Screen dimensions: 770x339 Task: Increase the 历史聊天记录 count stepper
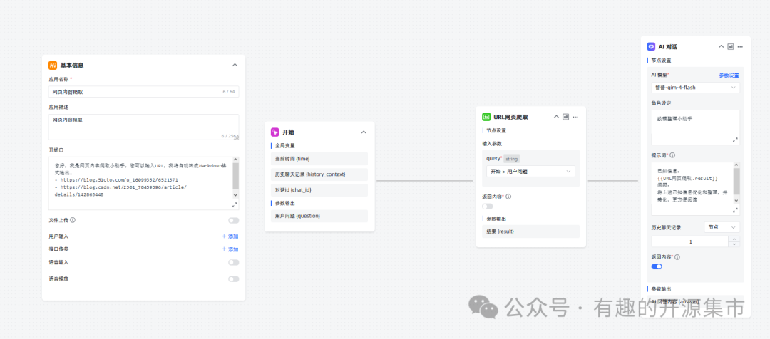click(x=734, y=239)
